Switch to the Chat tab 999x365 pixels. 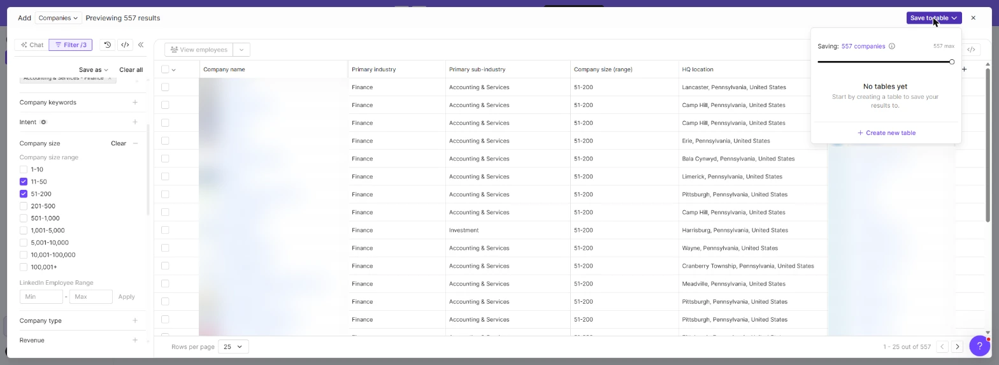(32, 45)
